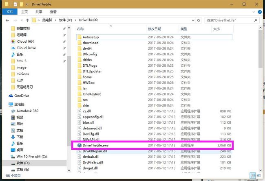The image size is (265, 181).
Task: Expand the ribbon chevron
Action: tap(254, 12)
